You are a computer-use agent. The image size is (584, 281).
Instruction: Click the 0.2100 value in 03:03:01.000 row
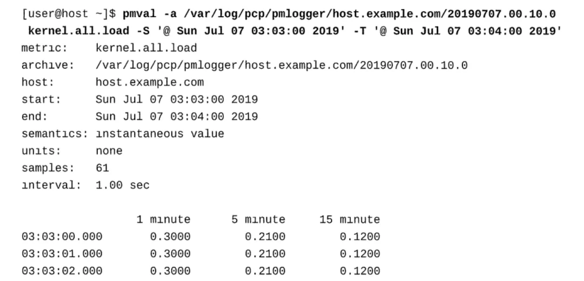(265, 254)
